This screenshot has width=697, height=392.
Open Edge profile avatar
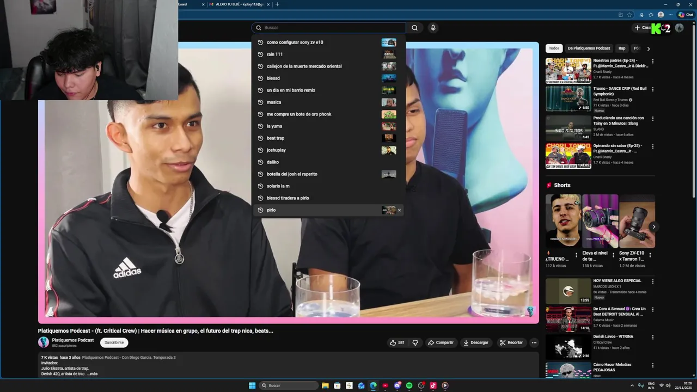[661, 15]
